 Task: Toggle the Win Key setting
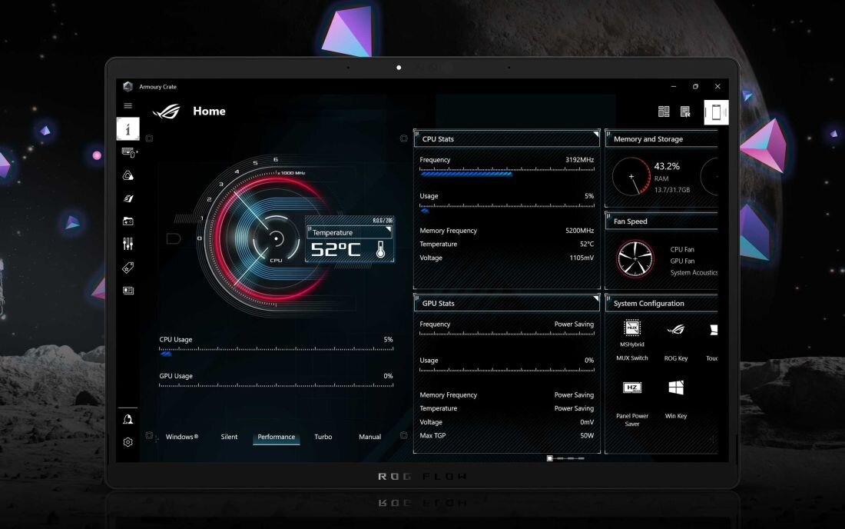tap(676, 387)
